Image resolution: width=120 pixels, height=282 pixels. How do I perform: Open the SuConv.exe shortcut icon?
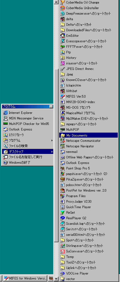[x=62, y=251]
